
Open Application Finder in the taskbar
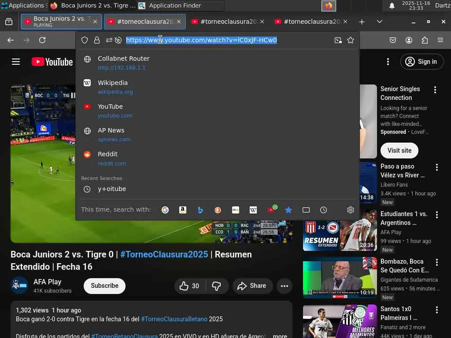click(181, 5)
